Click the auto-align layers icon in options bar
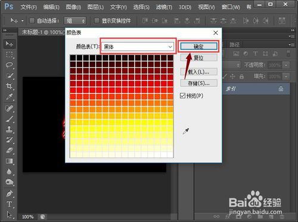Screen dimensions: 298x222 pyautogui.click(x=282, y=20)
